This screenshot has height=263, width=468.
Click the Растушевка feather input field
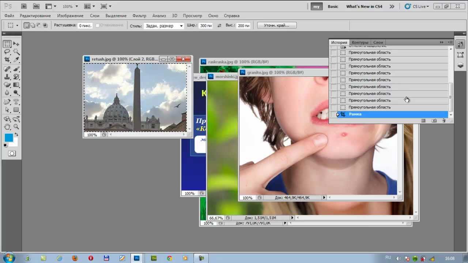point(85,26)
